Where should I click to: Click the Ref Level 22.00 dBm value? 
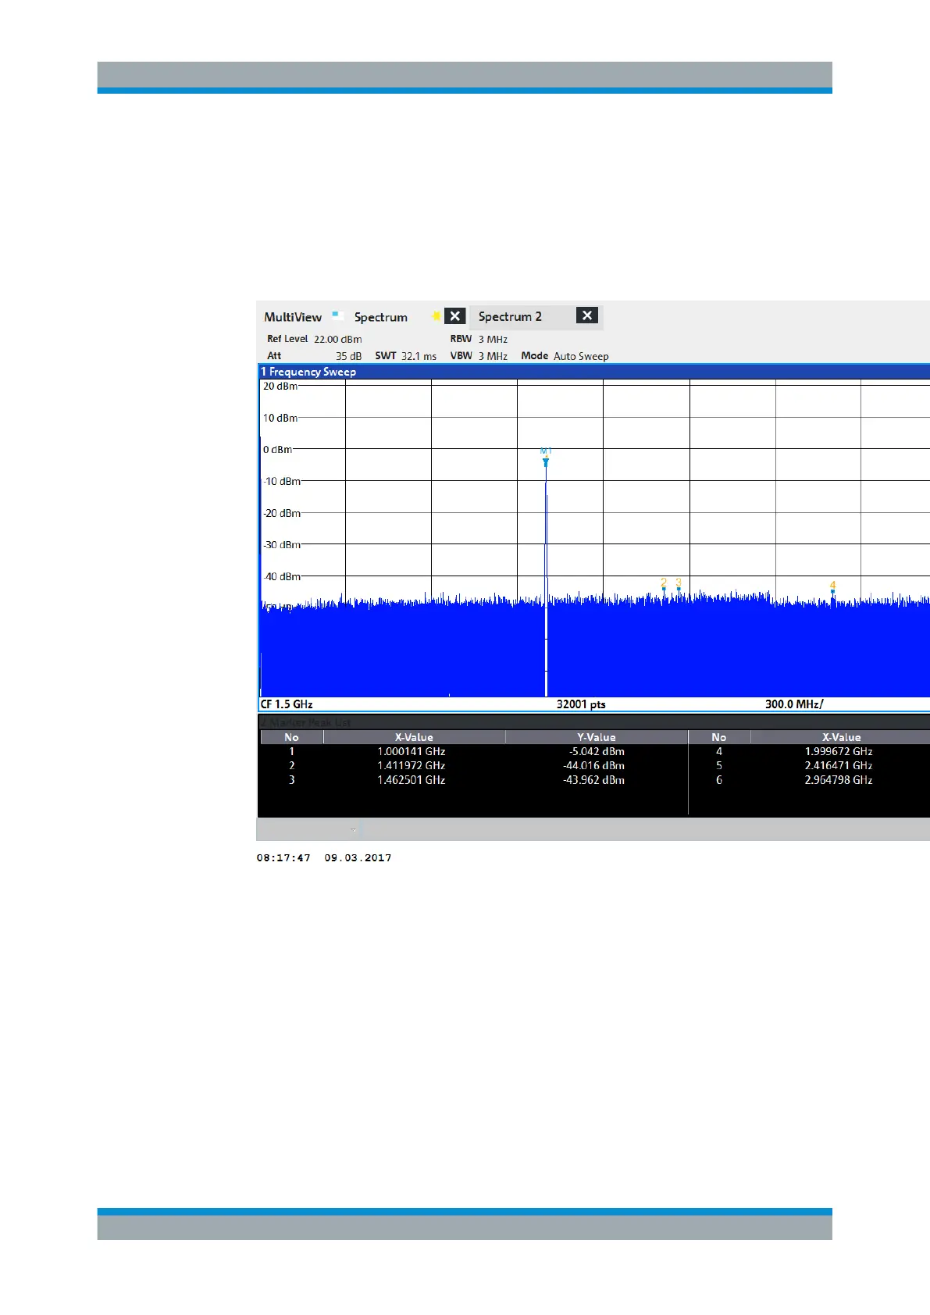[x=338, y=339]
